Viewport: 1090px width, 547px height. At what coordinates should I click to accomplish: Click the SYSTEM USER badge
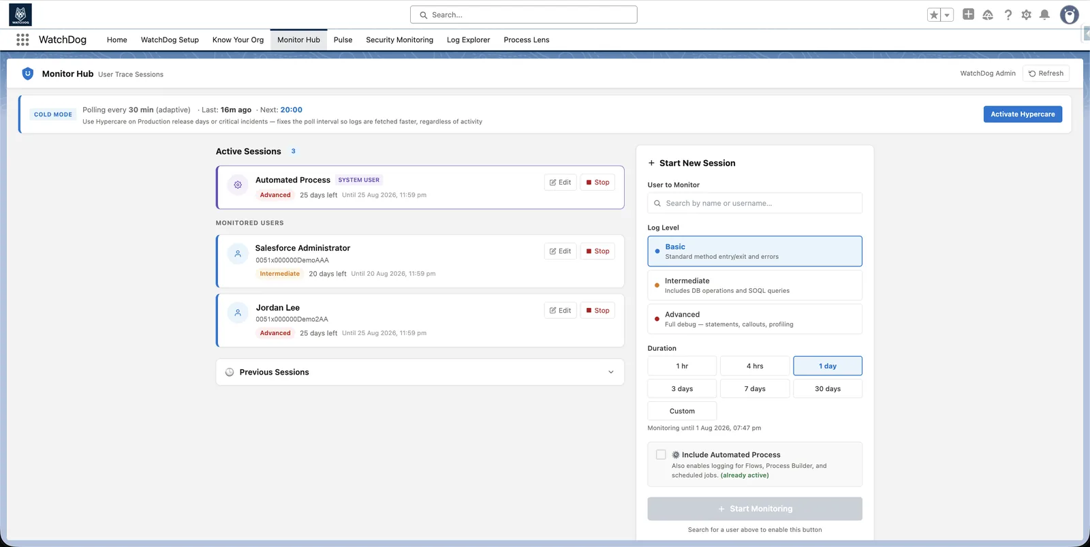(x=359, y=180)
